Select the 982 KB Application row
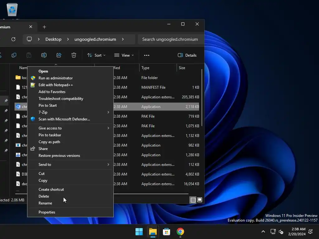This screenshot has height=239, width=319. click(x=107, y=145)
